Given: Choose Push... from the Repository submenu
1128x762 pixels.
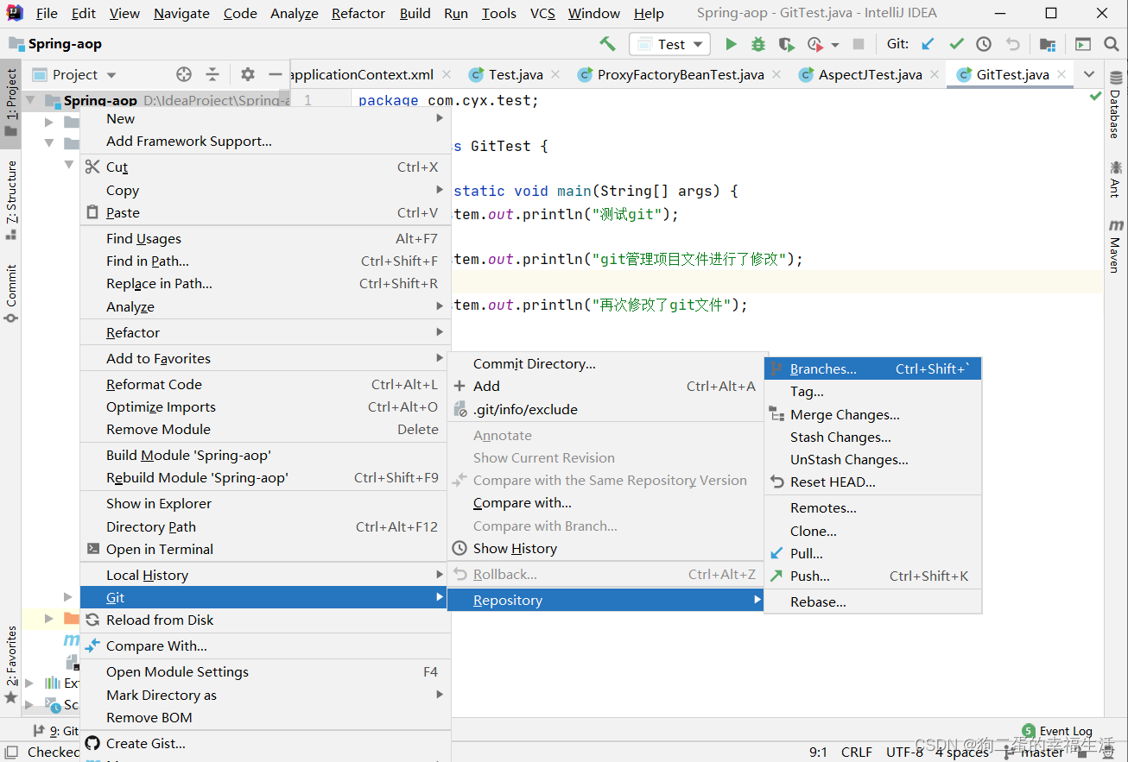Looking at the screenshot, I should pos(873,576).
